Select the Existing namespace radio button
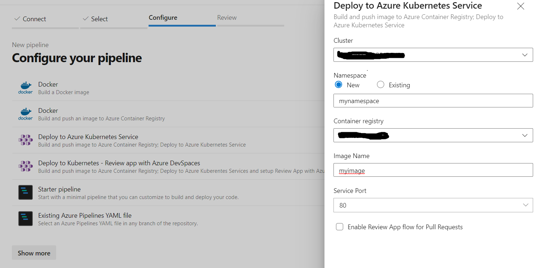The image size is (536, 268). click(381, 85)
